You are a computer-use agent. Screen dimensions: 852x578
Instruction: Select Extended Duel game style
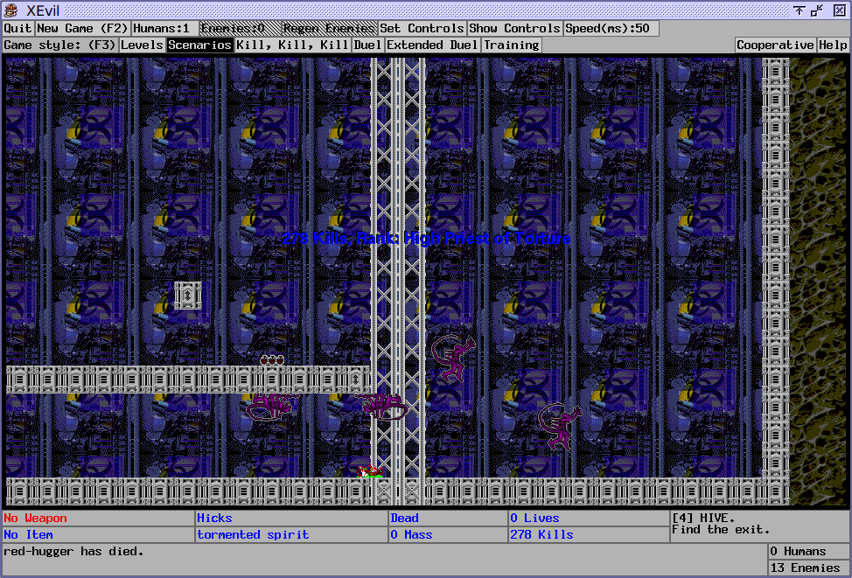click(x=432, y=45)
